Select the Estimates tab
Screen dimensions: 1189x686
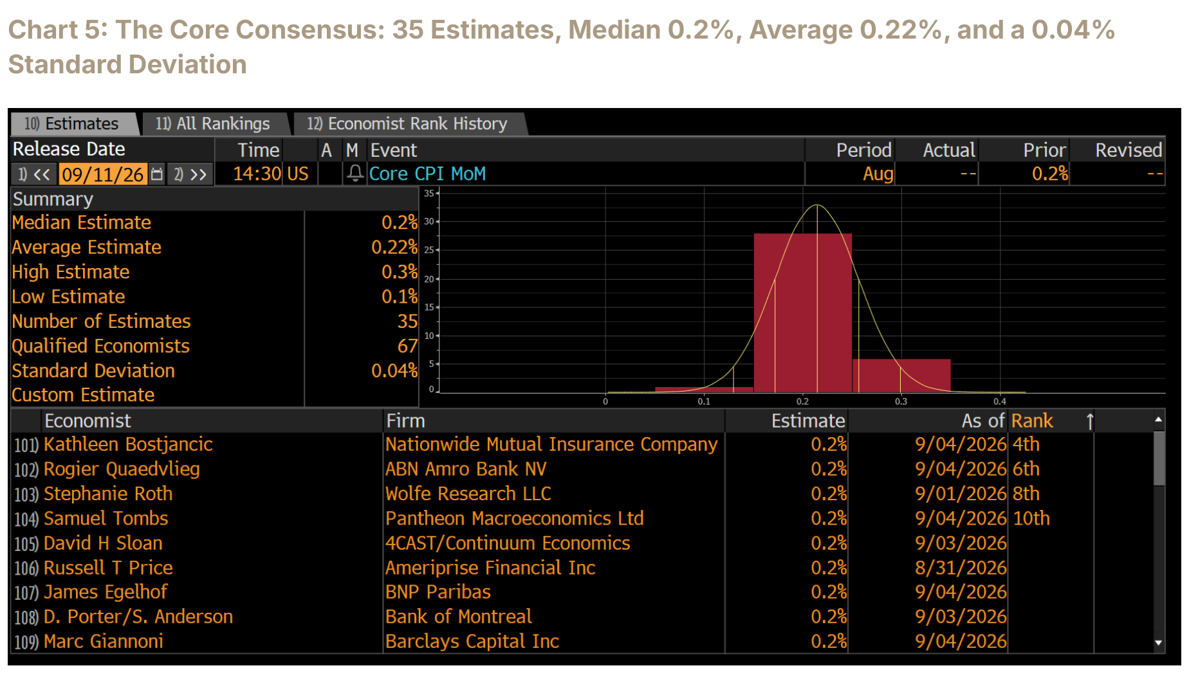pyautogui.click(x=75, y=123)
